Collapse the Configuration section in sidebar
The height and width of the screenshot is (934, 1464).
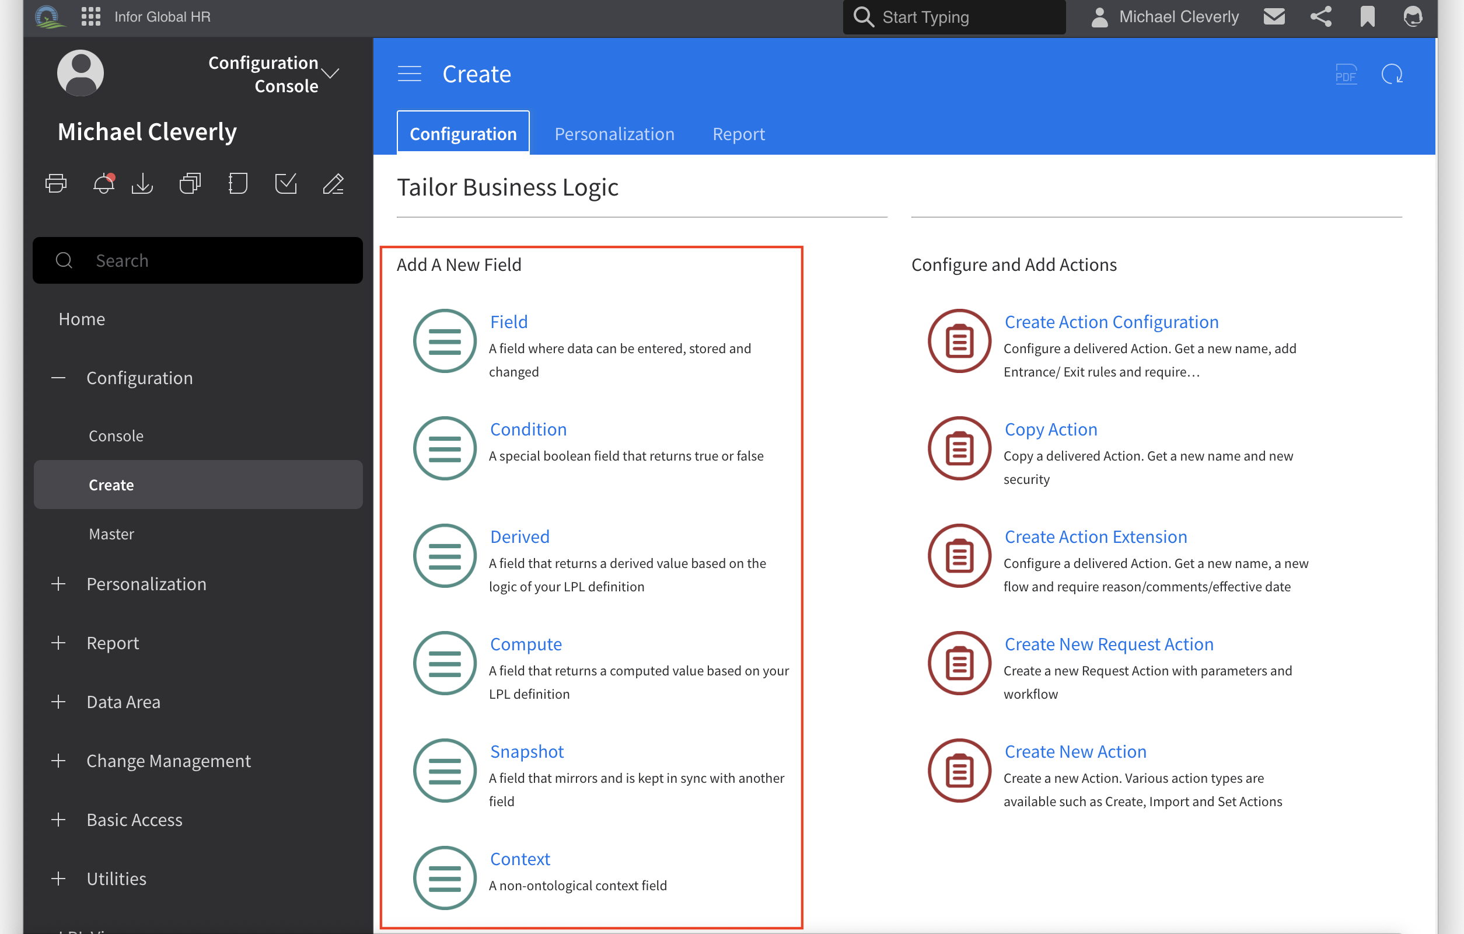[x=58, y=378]
